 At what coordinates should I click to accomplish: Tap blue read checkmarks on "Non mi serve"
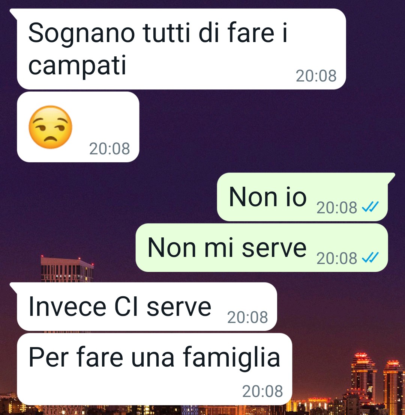370,257
